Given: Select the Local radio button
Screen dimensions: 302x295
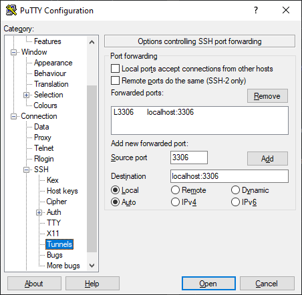Looking at the screenshot, I should (x=115, y=190).
